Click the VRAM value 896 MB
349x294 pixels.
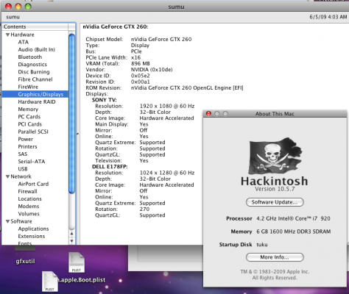click(141, 64)
